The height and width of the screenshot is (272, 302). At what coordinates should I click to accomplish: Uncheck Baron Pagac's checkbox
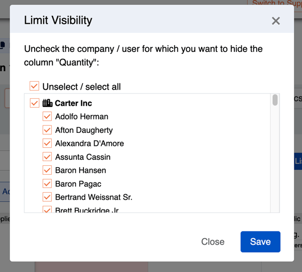(47, 184)
